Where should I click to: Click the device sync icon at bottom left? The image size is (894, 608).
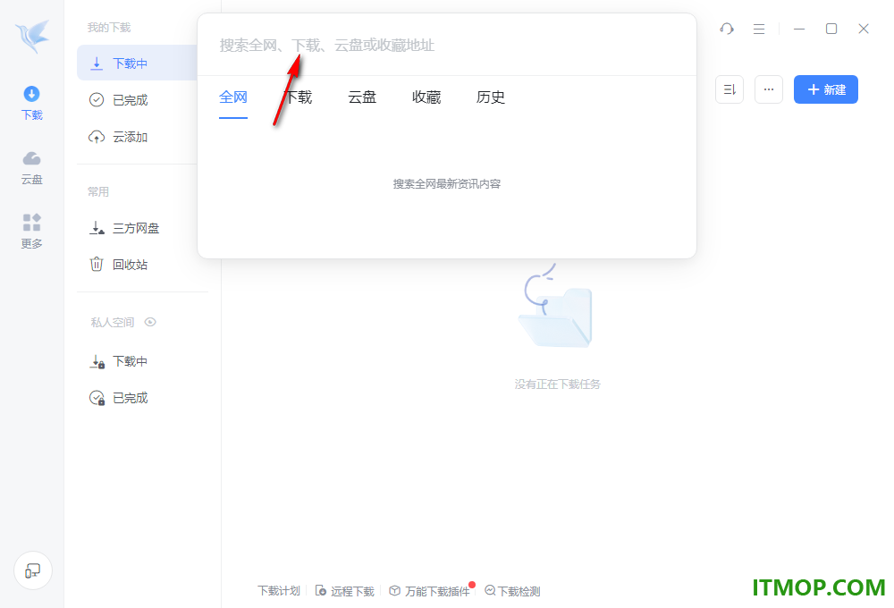(x=33, y=570)
